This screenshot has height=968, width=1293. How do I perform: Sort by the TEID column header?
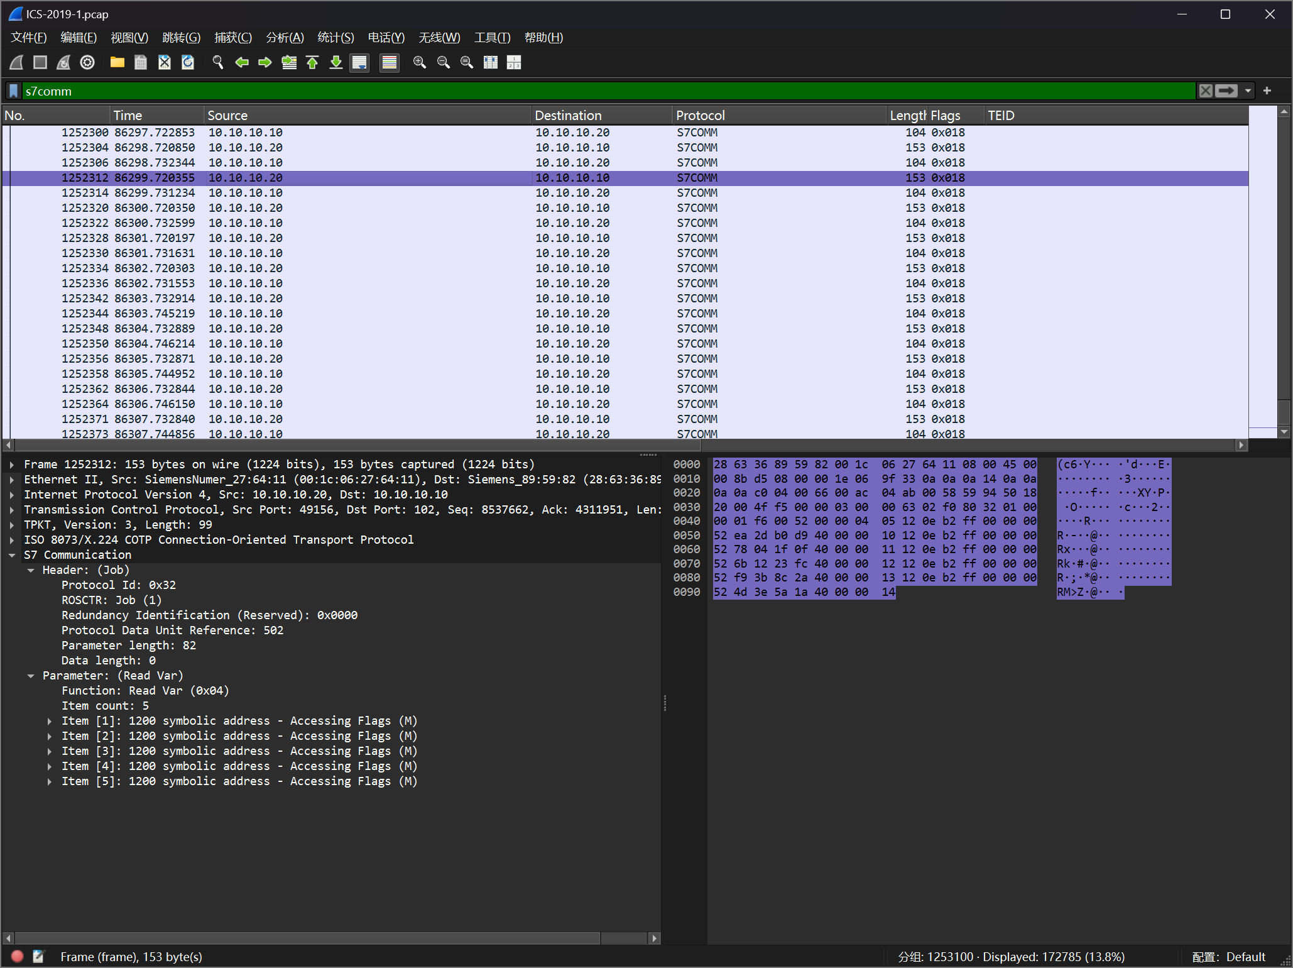pos(1116,116)
